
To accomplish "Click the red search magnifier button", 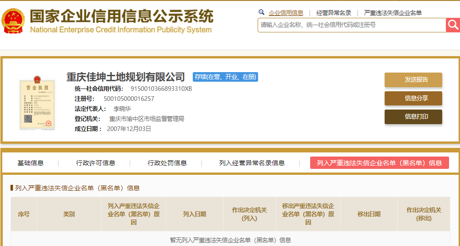I will (453, 25).
